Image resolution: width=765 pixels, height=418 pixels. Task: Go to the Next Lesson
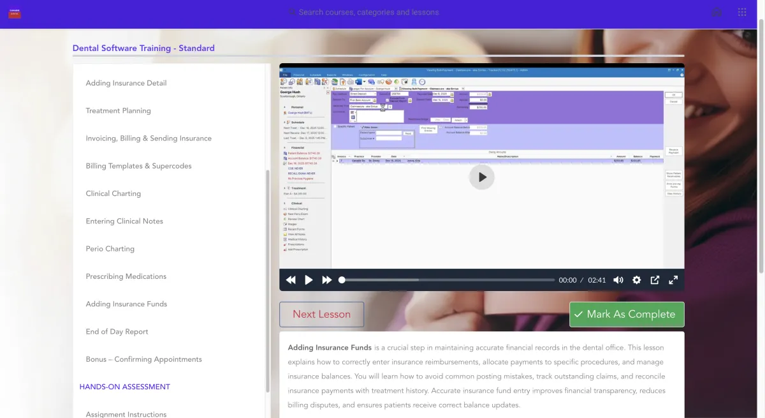coord(321,314)
